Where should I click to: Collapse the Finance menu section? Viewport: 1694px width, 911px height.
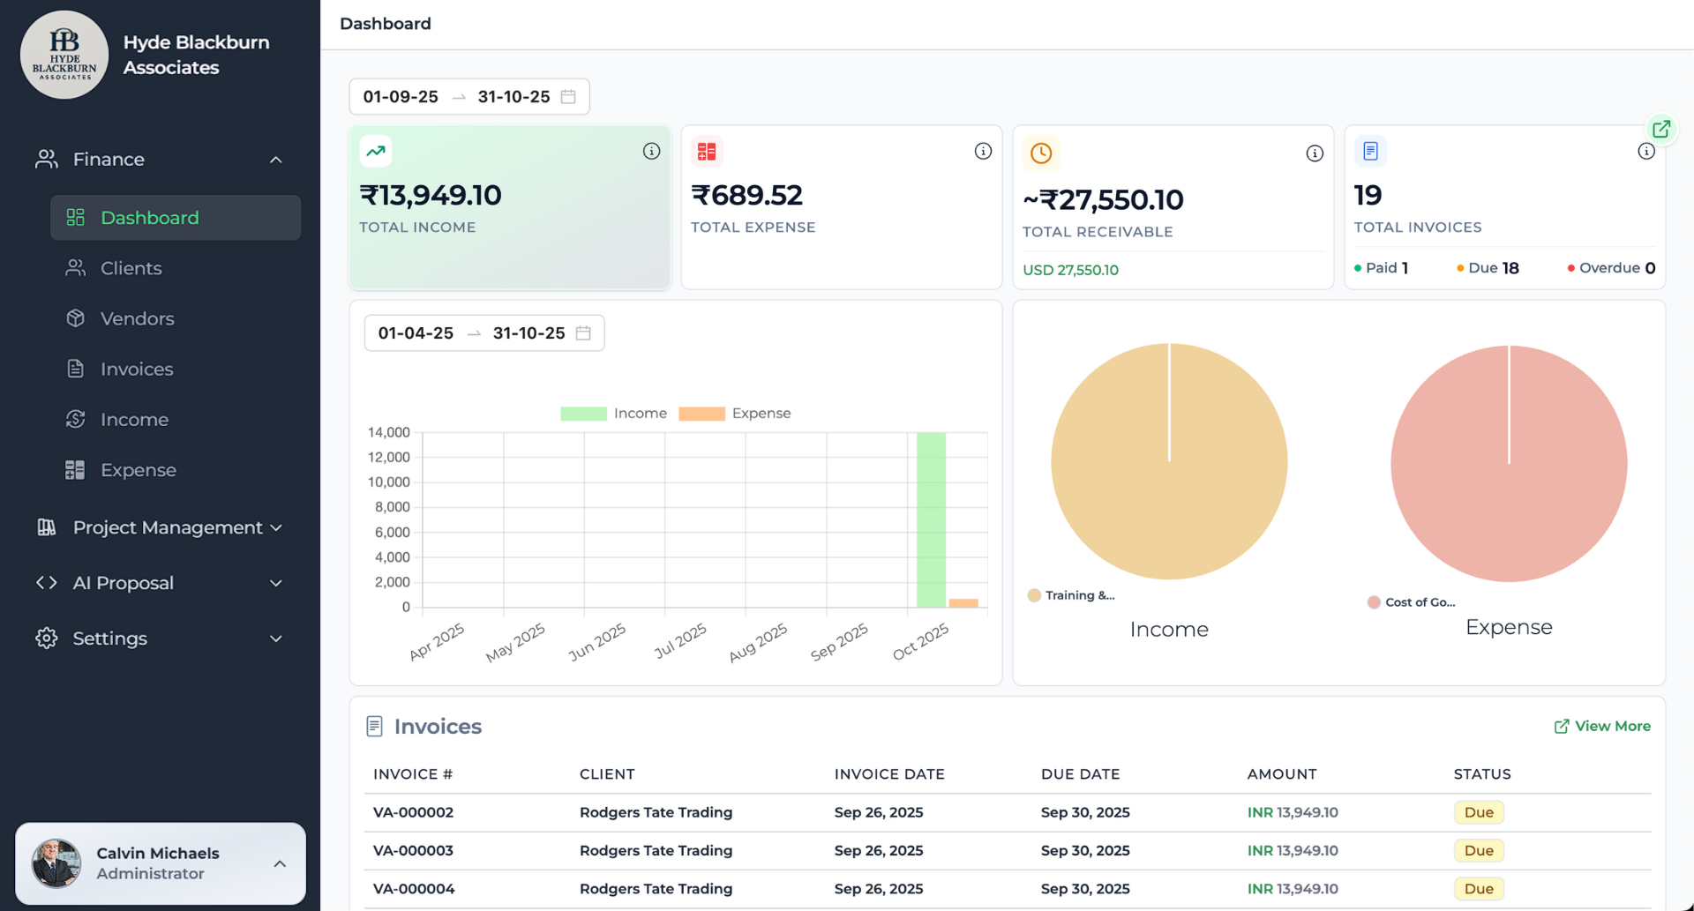coord(275,160)
